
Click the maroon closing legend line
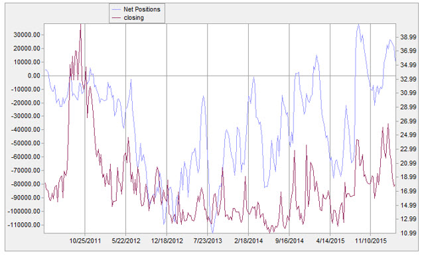pyautogui.click(x=117, y=18)
